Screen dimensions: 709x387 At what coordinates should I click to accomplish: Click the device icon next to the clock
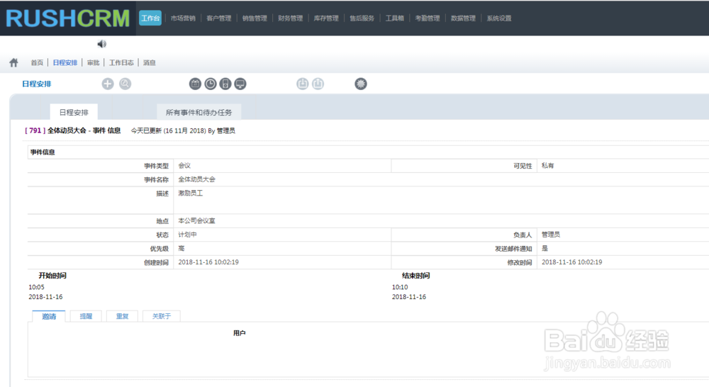click(225, 84)
